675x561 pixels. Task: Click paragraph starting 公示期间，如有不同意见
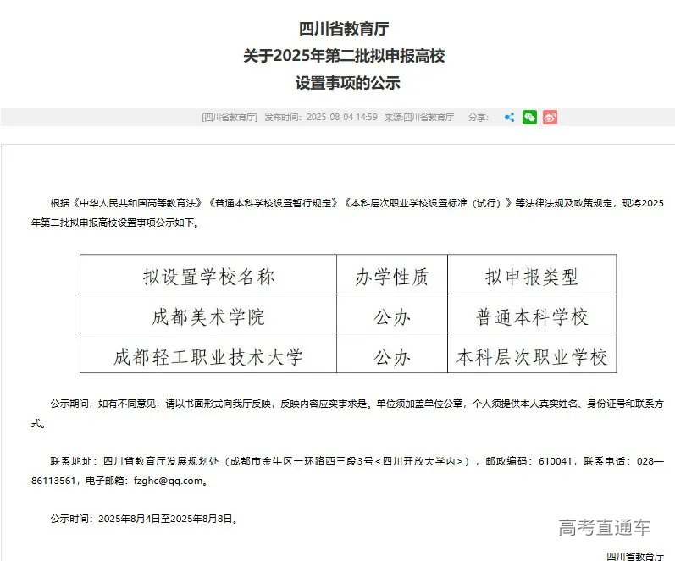point(347,413)
